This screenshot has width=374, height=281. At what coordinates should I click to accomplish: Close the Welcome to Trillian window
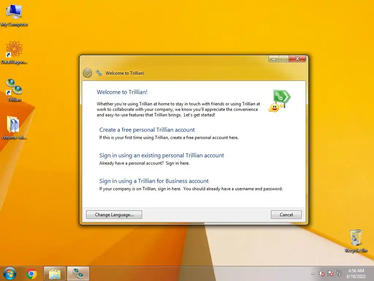pos(297,59)
